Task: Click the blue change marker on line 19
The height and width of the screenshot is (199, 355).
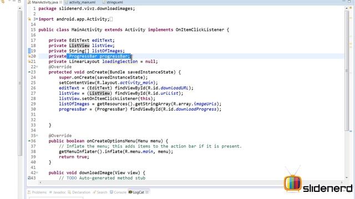Action: click(x=29, y=51)
